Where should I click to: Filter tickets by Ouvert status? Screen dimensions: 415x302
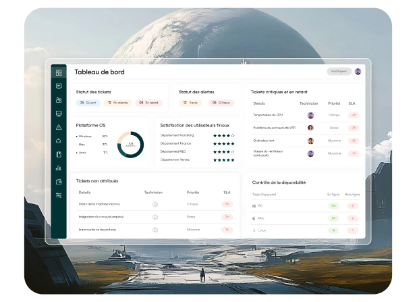pos(88,103)
